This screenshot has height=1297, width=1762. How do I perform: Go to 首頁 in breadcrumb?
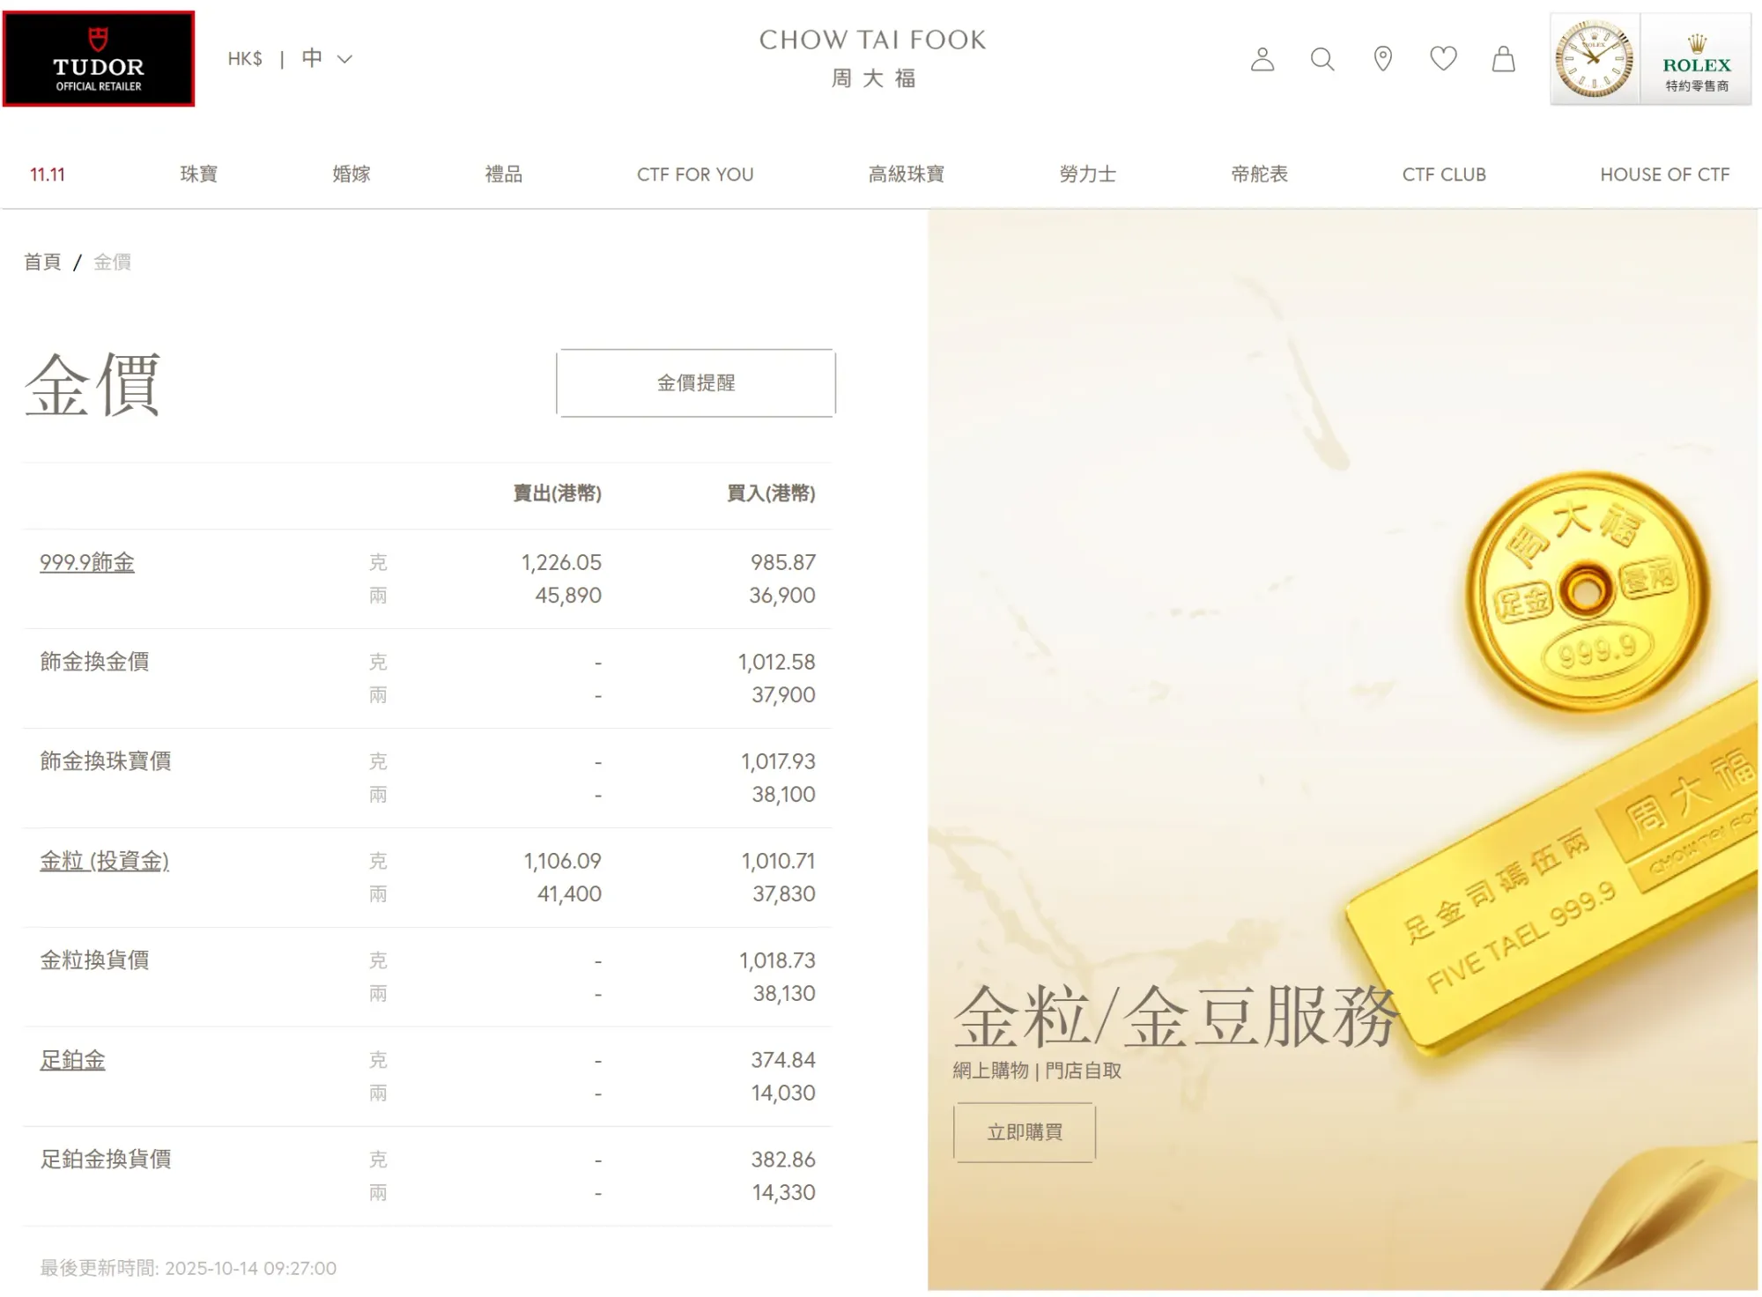tap(42, 262)
